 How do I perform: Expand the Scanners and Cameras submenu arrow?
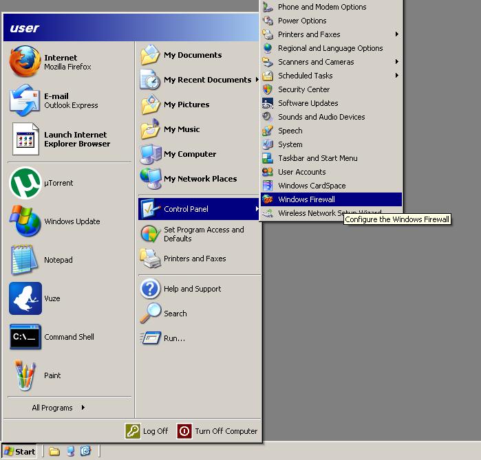point(397,62)
